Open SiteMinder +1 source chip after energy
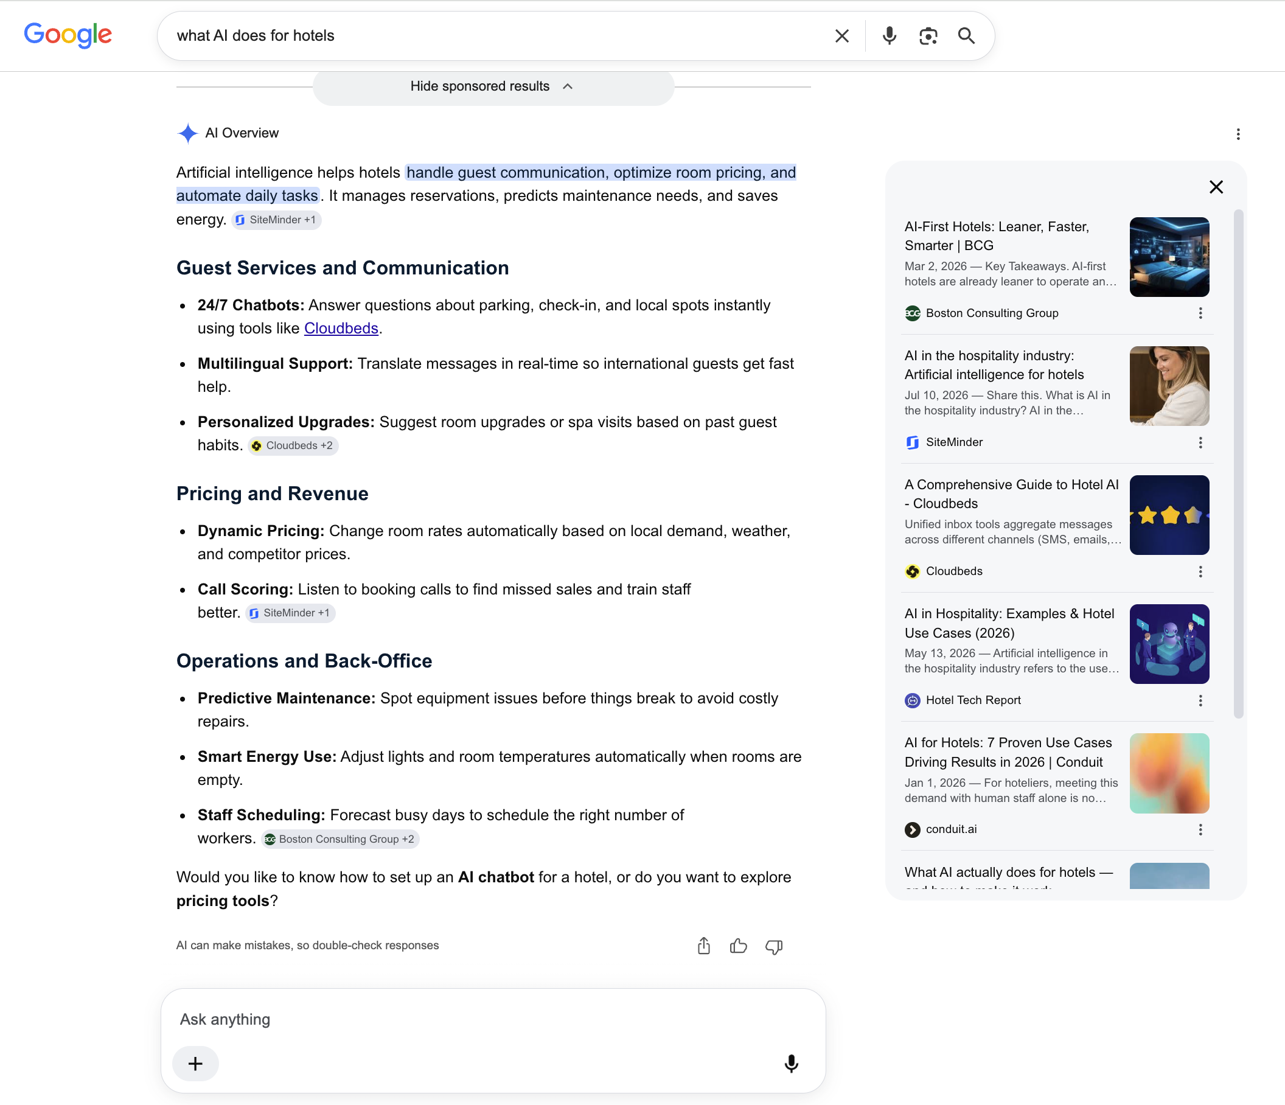 [x=276, y=220]
